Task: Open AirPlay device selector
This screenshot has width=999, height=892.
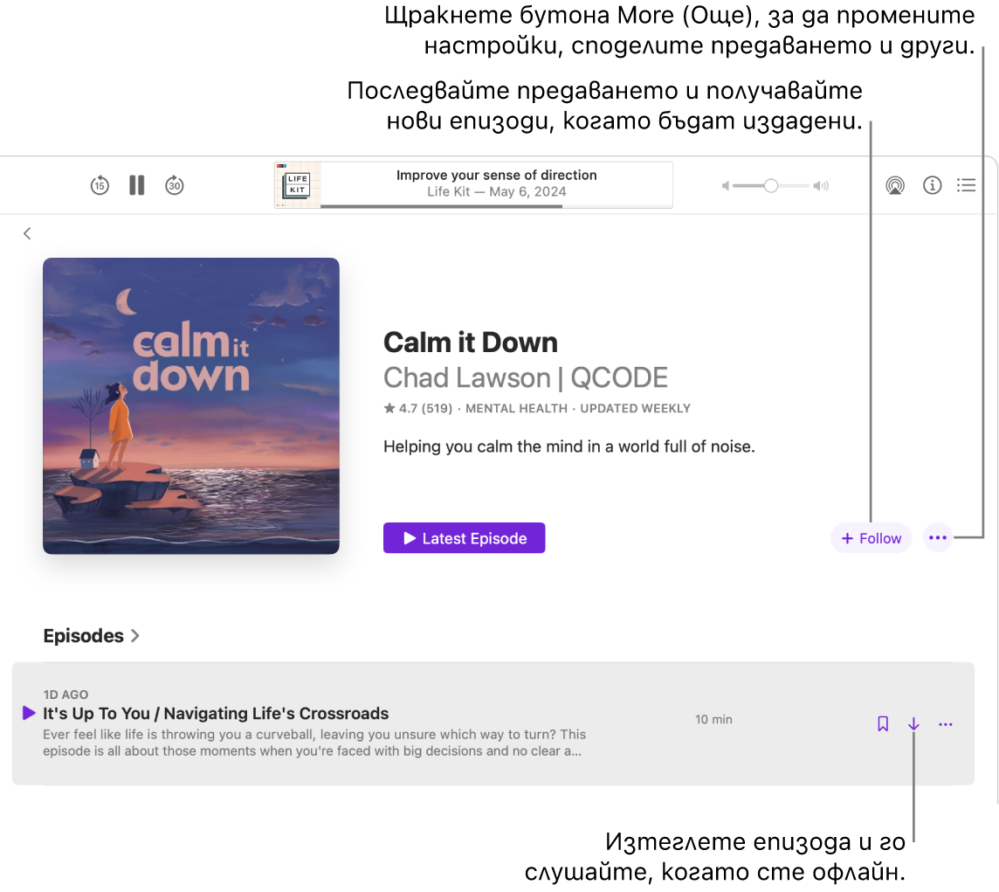Action: [894, 185]
